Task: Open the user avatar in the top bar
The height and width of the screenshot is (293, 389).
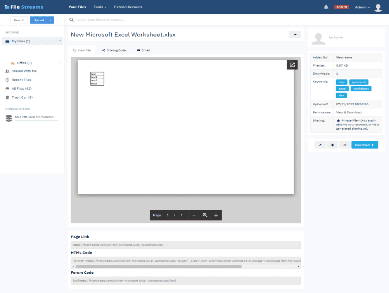Action: [378, 8]
